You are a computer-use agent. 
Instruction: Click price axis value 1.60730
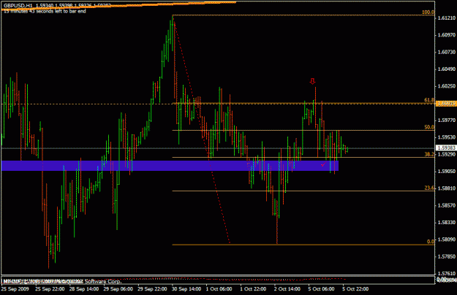point(447,52)
